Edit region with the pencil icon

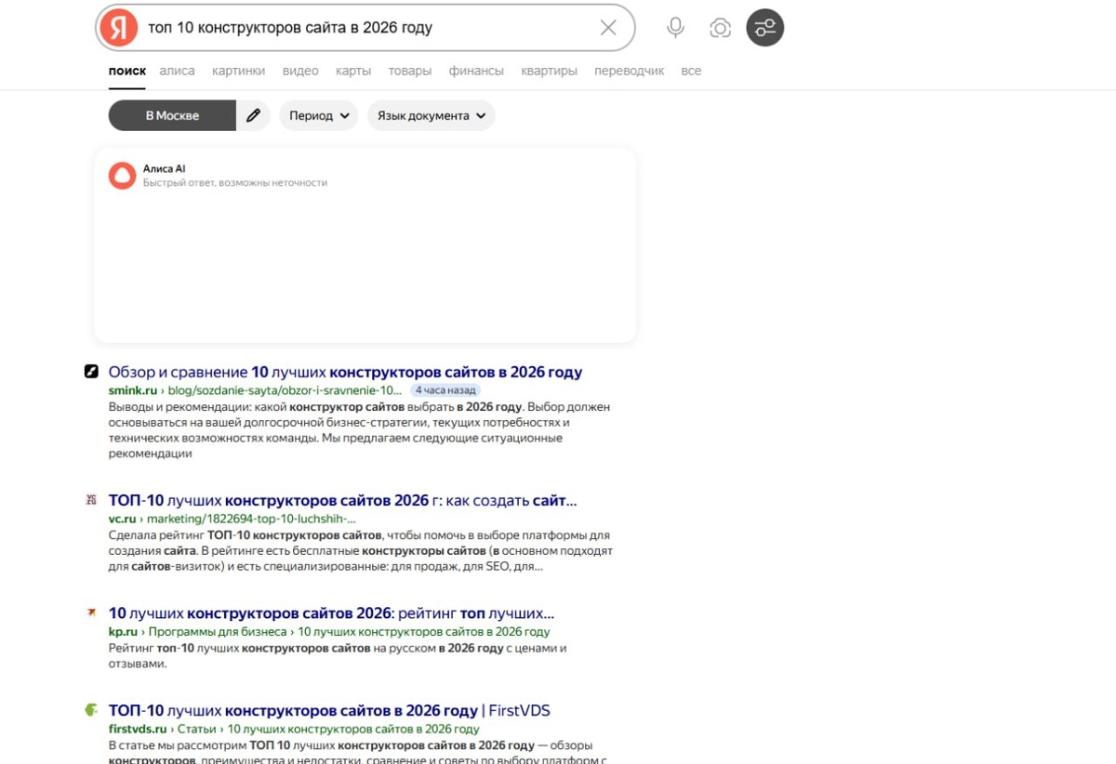(x=254, y=115)
